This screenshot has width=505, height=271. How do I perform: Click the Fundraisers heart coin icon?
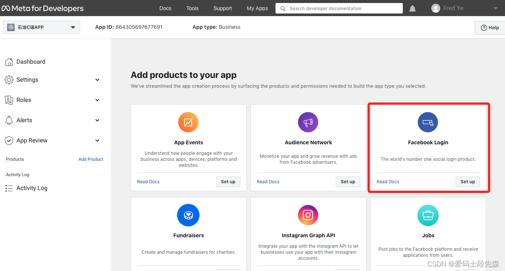point(188,215)
